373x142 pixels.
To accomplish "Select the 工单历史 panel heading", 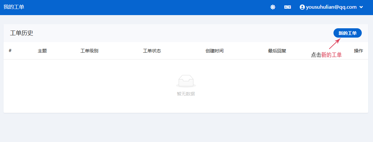I will click(22, 33).
